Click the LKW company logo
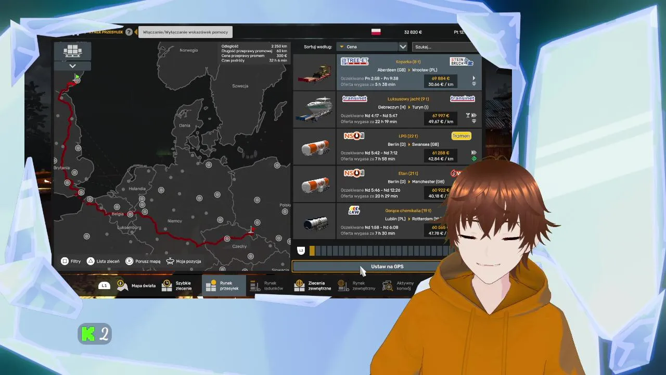666x375 pixels. (x=354, y=210)
